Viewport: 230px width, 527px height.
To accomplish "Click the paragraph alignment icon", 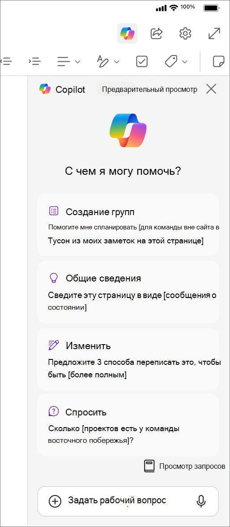I will (64, 61).
